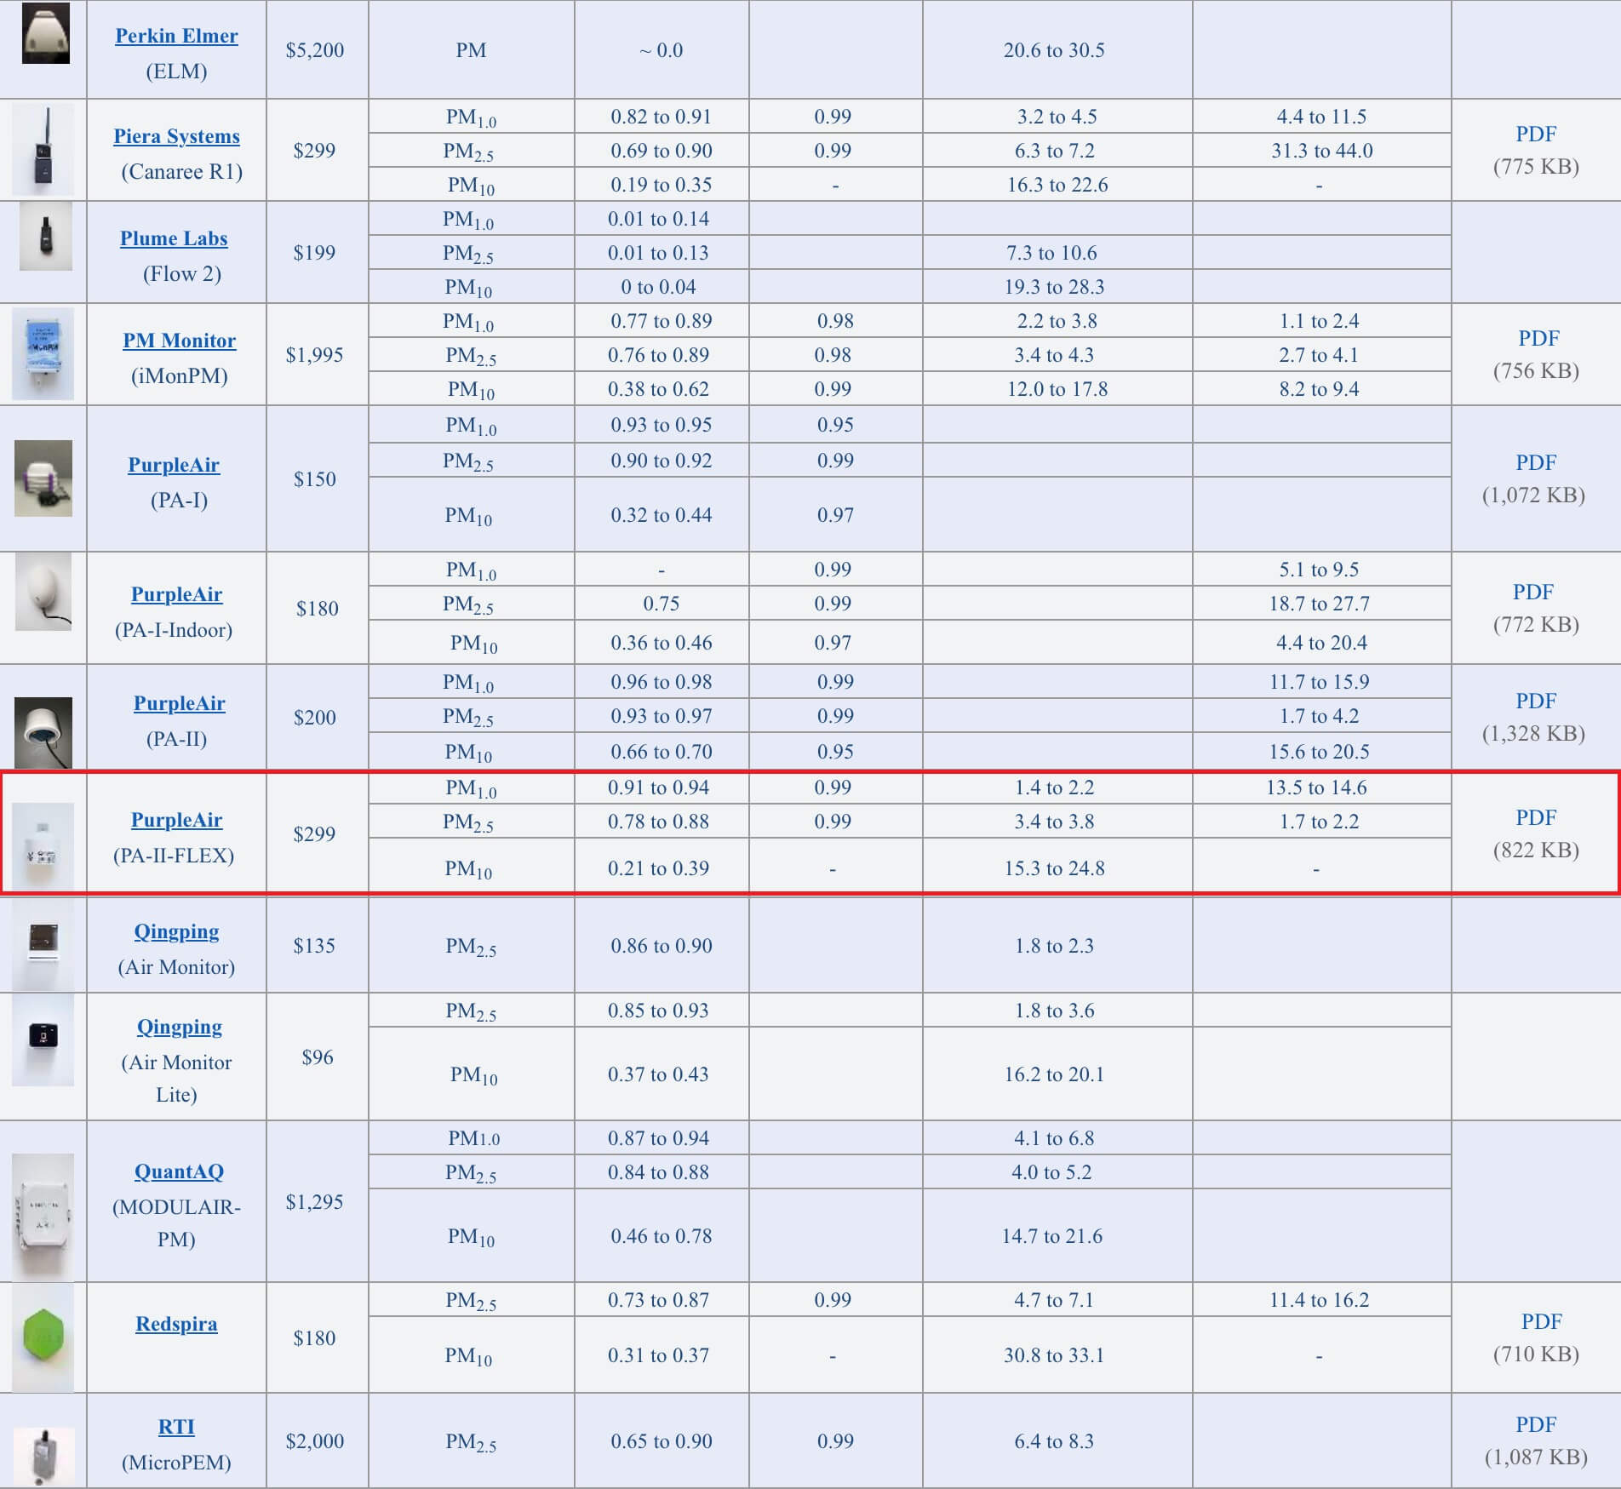Open the RTI manufacturer link
Screen dimensions: 1621x1489
176,1427
